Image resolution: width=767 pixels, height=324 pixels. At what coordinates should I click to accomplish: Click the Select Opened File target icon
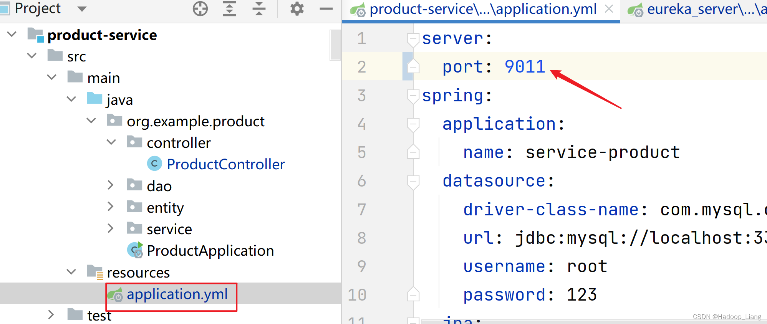tap(200, 8)
